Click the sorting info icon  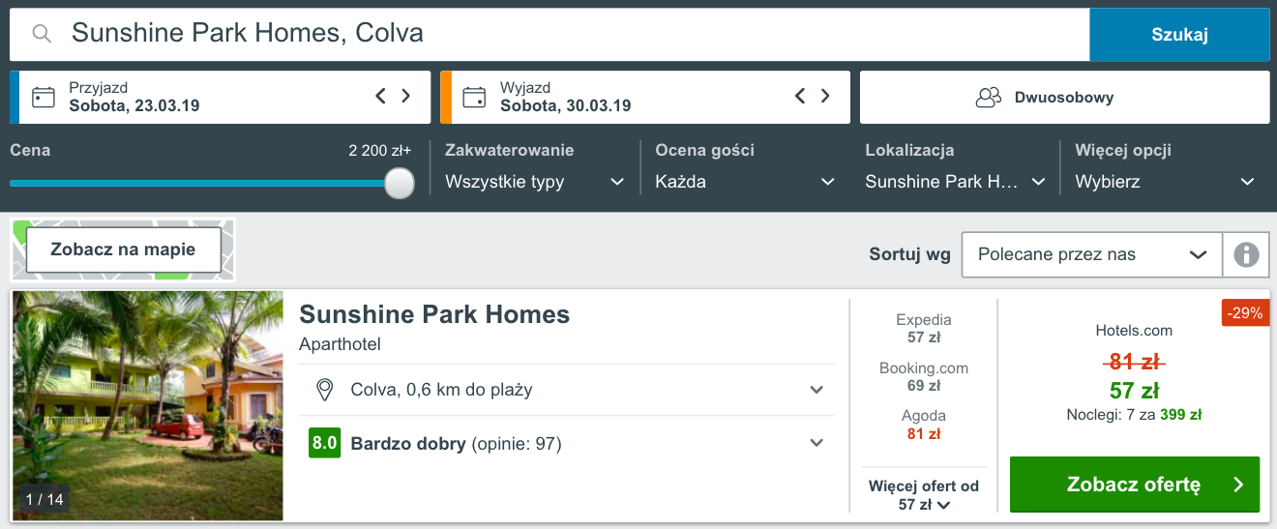[x=1246, y=254]
